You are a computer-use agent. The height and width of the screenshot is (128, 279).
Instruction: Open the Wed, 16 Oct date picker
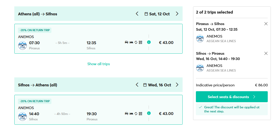pyautogui.click(x=157, y=85)
